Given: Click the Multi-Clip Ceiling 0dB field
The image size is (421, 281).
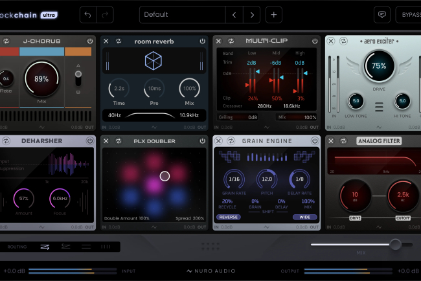Looking at the screenshot, I should tap(237, 117).
